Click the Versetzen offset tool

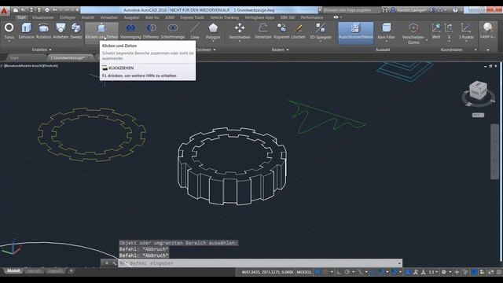click(263, 31)
